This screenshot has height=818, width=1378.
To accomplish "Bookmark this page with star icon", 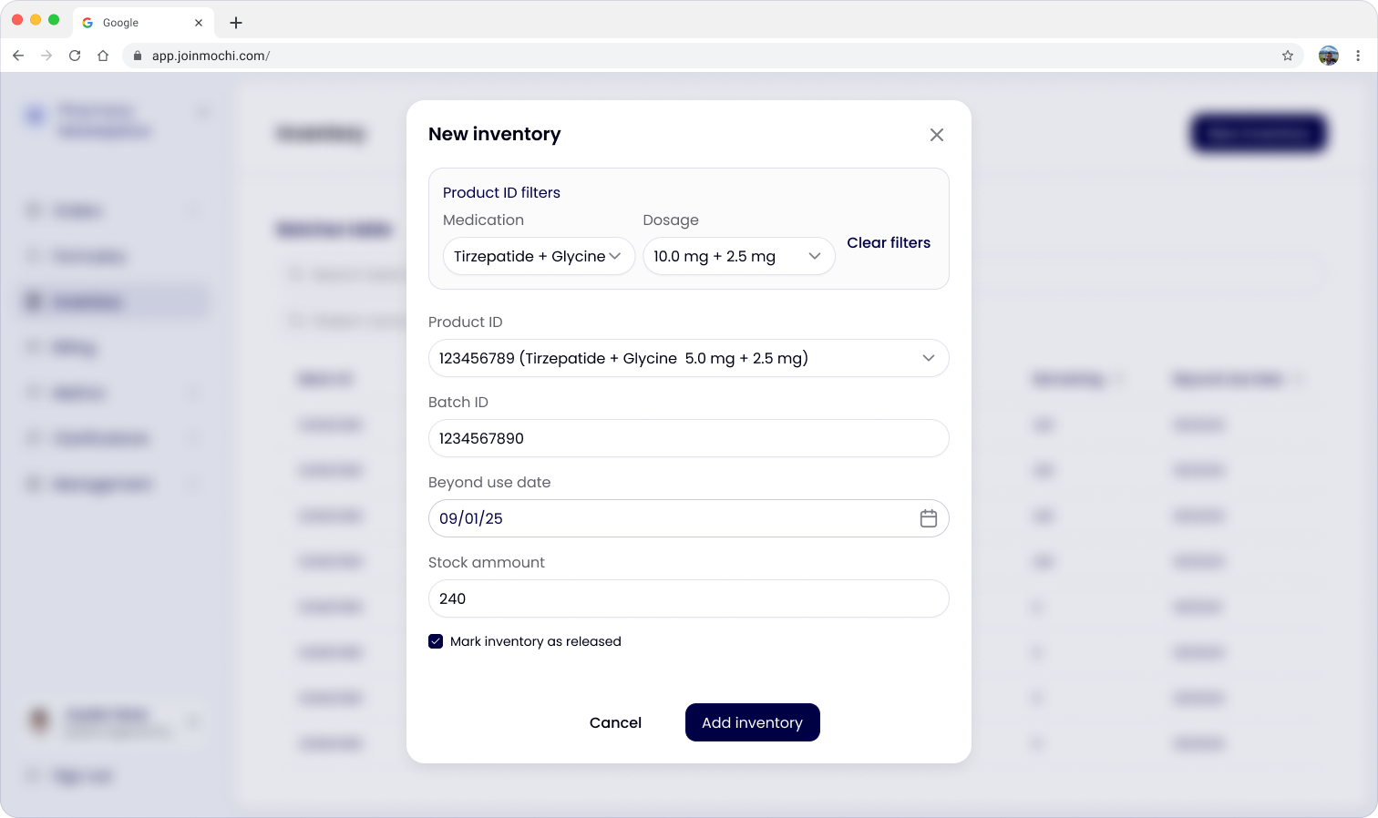I will pyautogui.click(x=1288, y=56).
